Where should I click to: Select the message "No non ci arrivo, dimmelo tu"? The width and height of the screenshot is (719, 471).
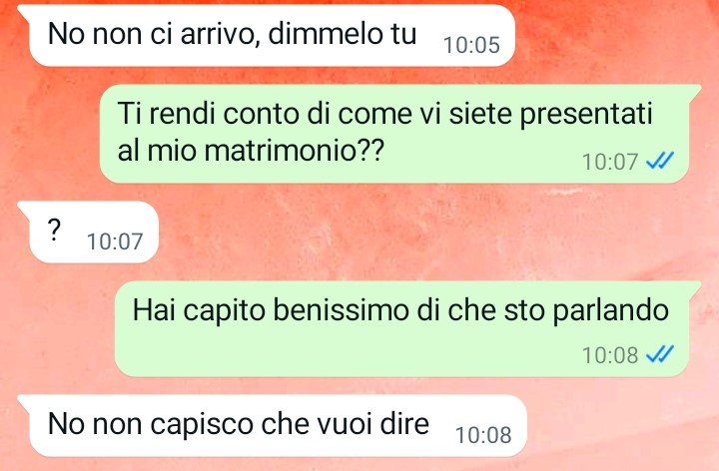click(272, 36)
